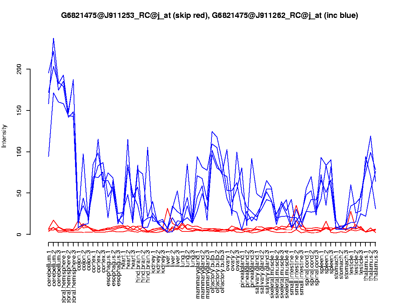
Task: Click the tallest blue peak above cerebellum.2
Action: [x=53, y=38]
